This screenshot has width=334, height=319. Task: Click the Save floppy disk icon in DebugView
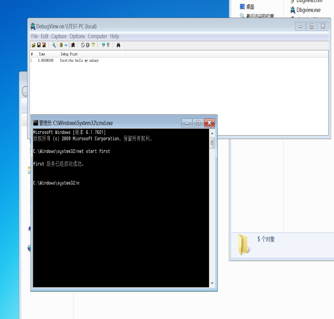(39, 45)
